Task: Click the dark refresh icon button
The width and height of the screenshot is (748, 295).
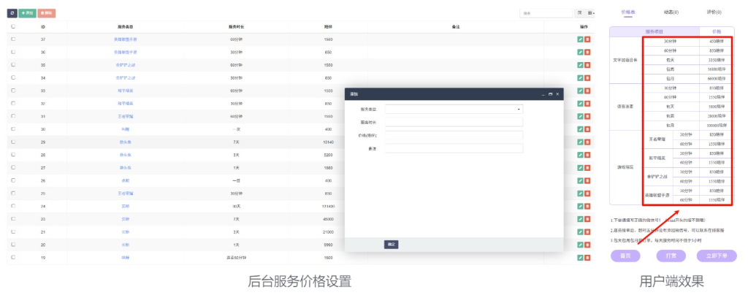Action: click(x=12, y=13)
